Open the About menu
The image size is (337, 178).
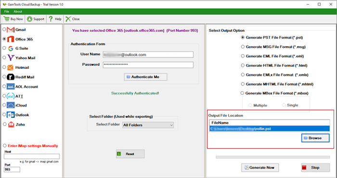click(x=18, y=12)
